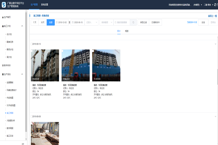The height and width of the screenshot is (145, 218).
Task: Click the 生产活动 grid icon
Action: tap(3, 74)
